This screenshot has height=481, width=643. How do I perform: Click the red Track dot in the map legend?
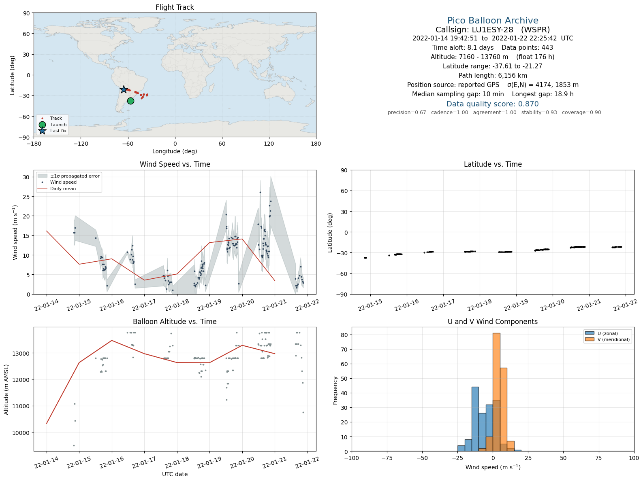(x=42, y=119)
